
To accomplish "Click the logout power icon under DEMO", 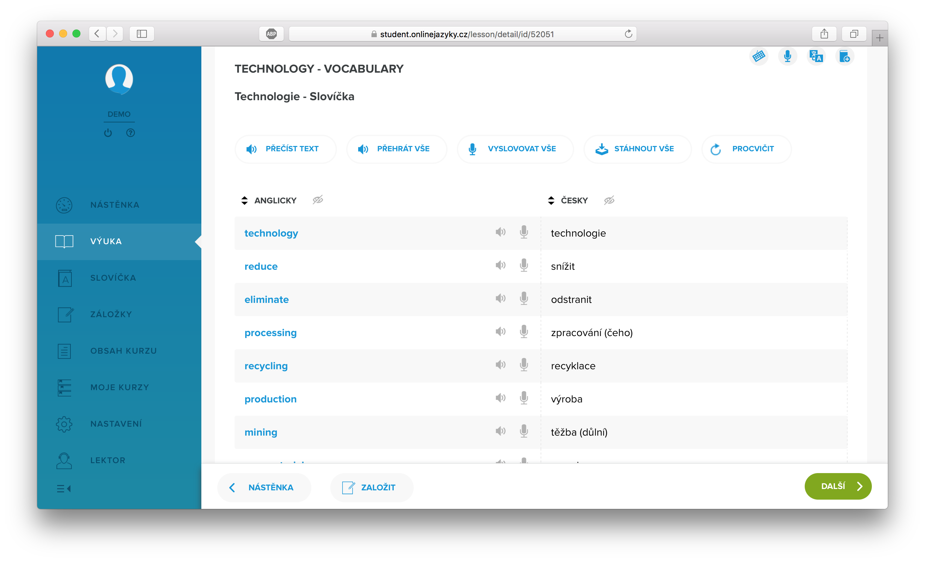I will (x=108, y=133).
